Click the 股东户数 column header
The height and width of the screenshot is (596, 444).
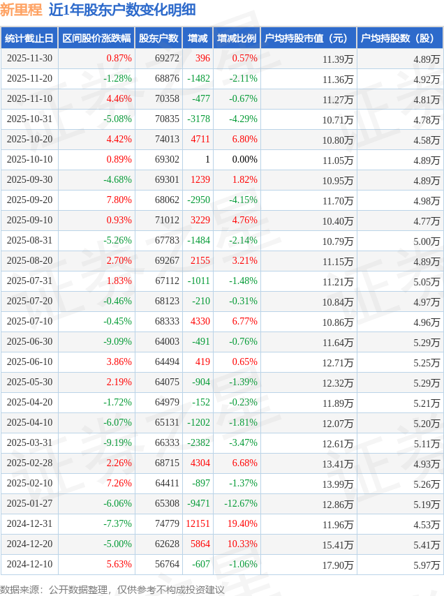[158, 38]
